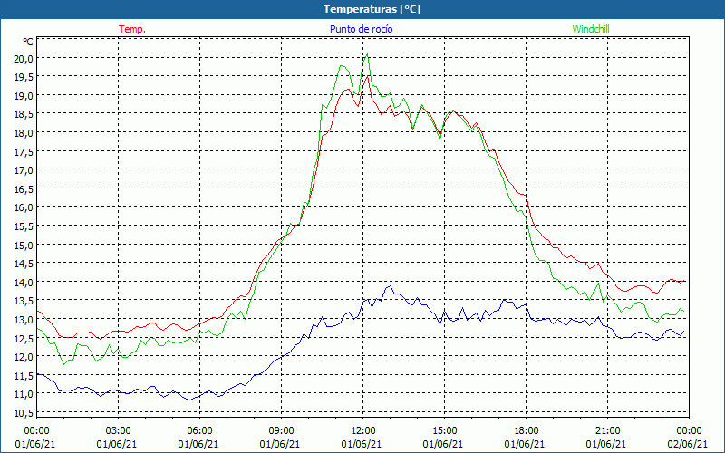Image resolution: width=725 pixels, height=453 pixels.
Task: Click the 19,5 y-axis value
Action: click(24, 77)
